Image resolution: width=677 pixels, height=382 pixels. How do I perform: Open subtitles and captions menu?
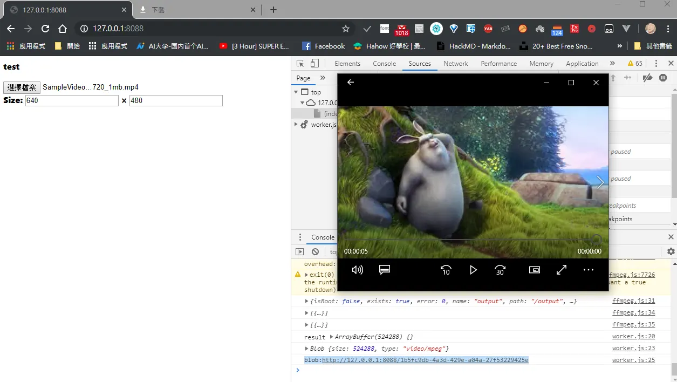385,270
